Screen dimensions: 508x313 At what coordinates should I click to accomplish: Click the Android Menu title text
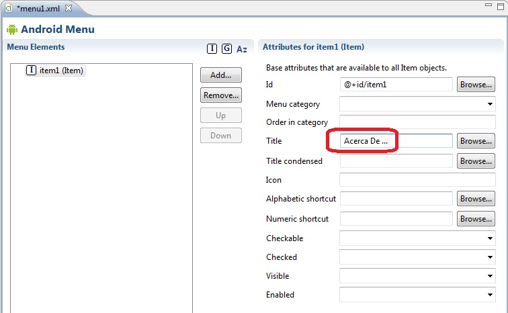point(58,29)
